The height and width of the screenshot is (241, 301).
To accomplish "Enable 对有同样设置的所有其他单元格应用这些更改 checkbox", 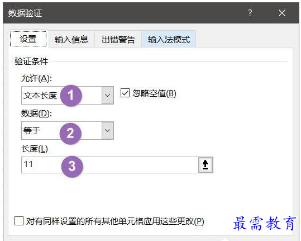I will [x=19, y=221].
